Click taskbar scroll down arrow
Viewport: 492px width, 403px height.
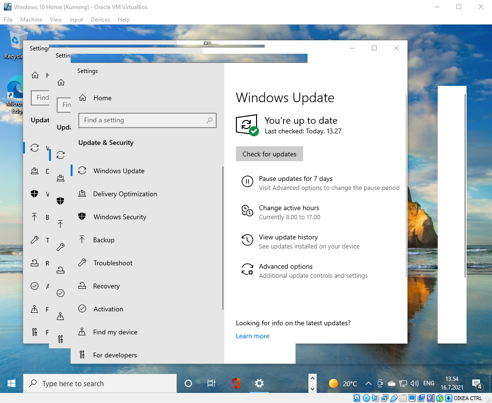coord(312,389)
